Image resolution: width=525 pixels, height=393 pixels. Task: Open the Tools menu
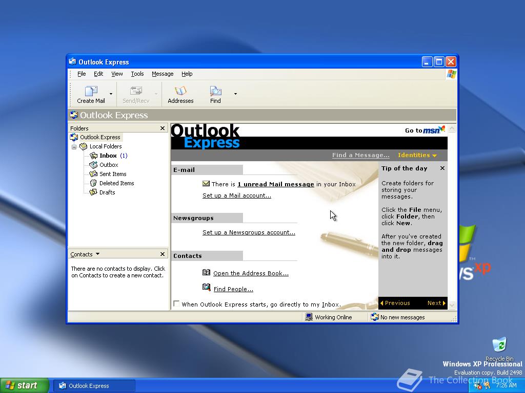137,74
